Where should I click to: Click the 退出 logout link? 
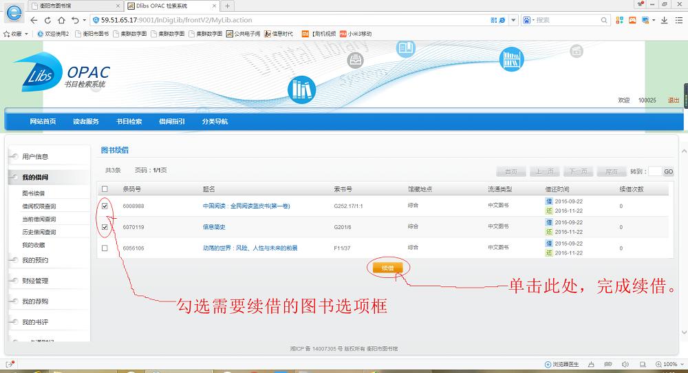pos(673,100)
